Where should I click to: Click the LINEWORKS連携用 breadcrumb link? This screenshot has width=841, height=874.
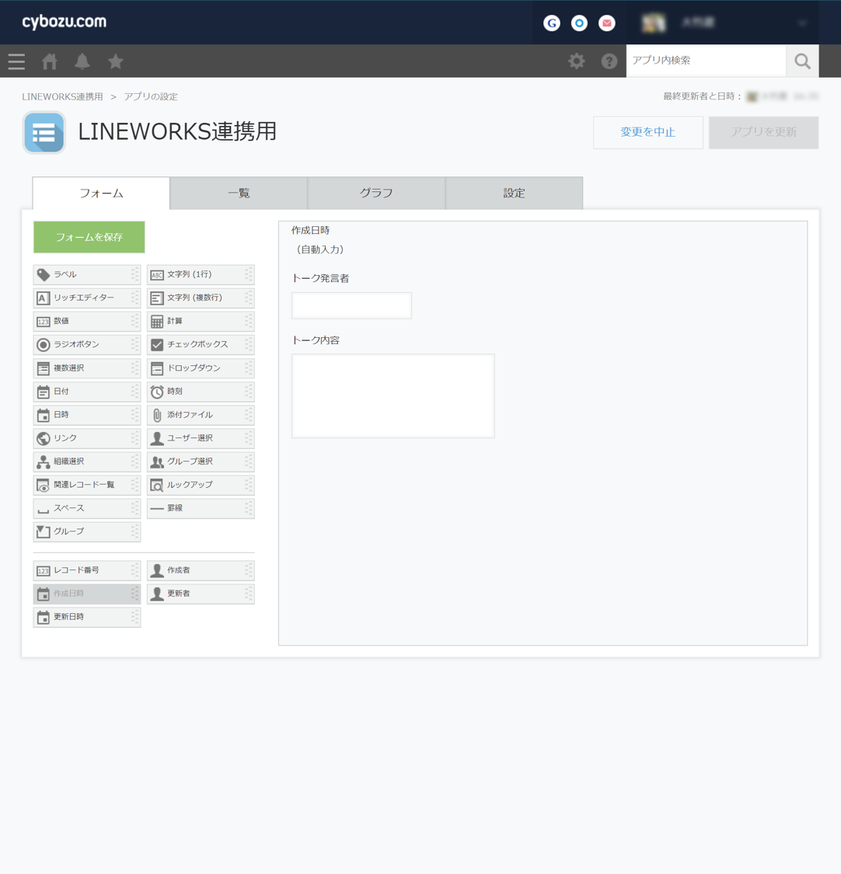tap(62, 97)
